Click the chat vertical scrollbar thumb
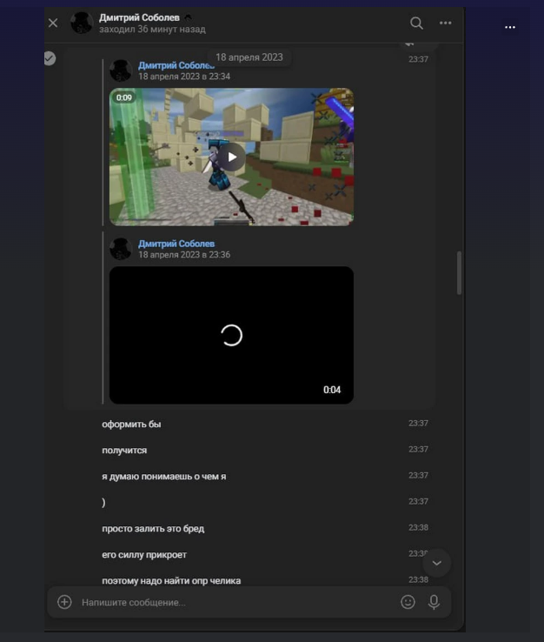This screenshot has width=544, height=642. (x=459, y=272)
